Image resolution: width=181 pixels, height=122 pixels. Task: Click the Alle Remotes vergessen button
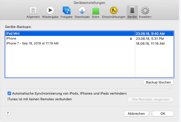click(150, 100)
